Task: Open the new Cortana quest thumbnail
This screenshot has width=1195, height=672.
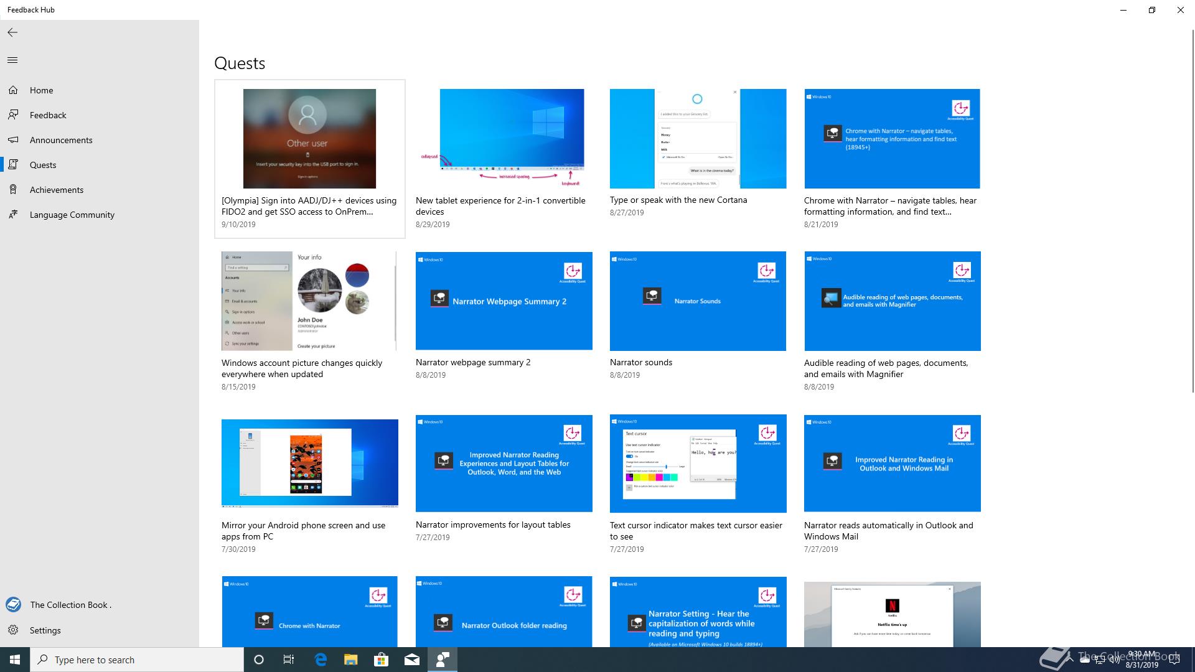Action: (698, 139)
